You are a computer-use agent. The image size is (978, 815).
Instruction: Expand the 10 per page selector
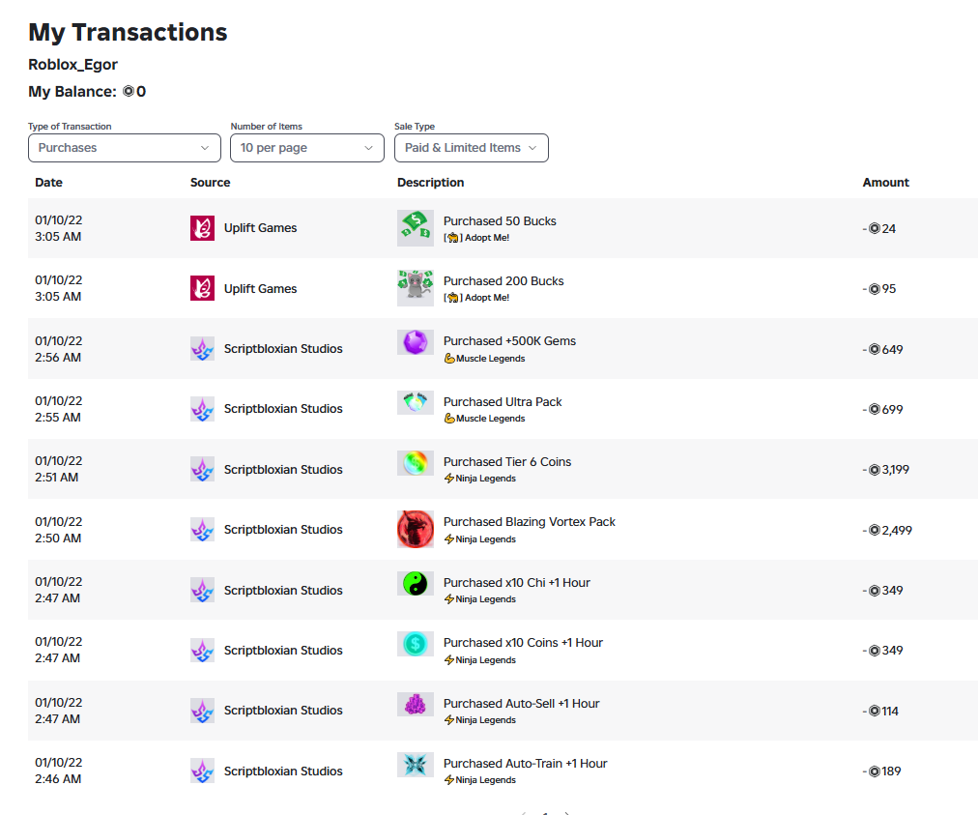tap(307, 148)
